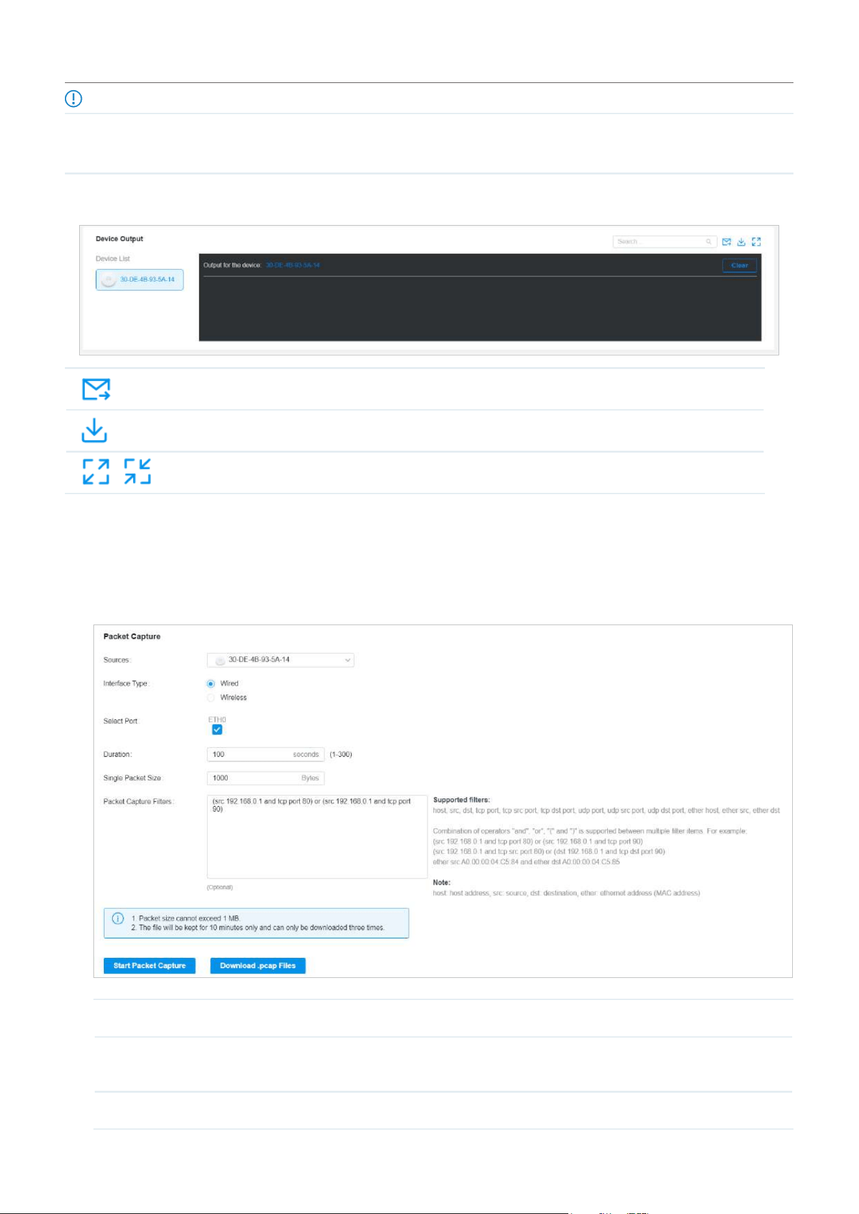Viewport: 859px width, 1214px height.
Task: Click the exclamation note icon at page top
Action: point(74,99)
